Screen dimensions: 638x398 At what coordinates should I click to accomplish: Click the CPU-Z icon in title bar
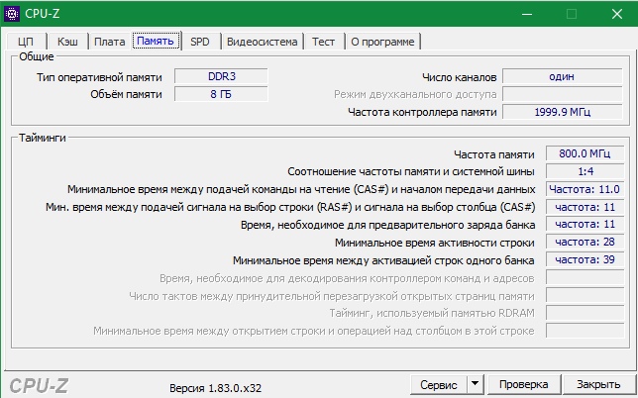[x=14, y=14]
